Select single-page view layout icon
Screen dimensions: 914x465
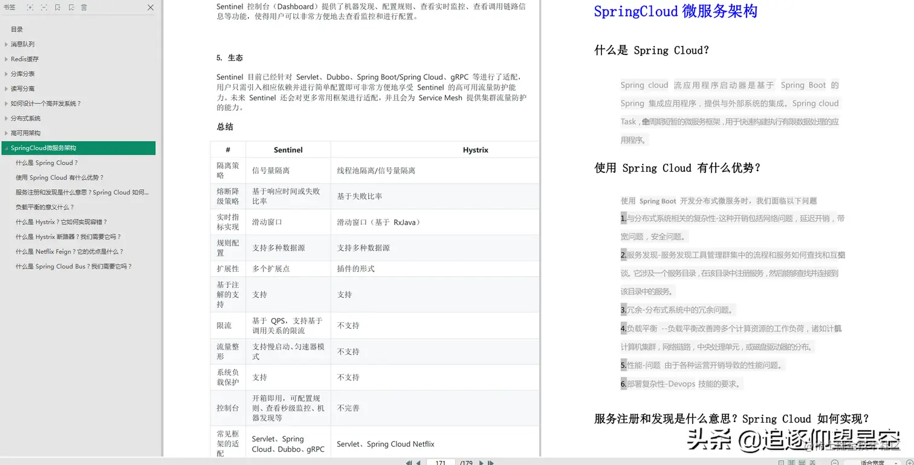(x=782, y=462)
